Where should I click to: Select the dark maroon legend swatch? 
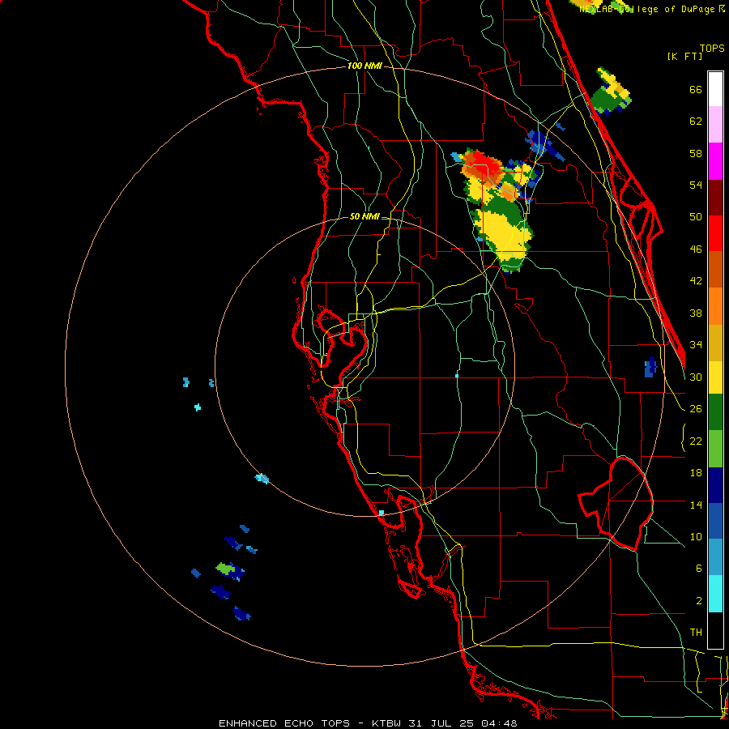point(715,198)
